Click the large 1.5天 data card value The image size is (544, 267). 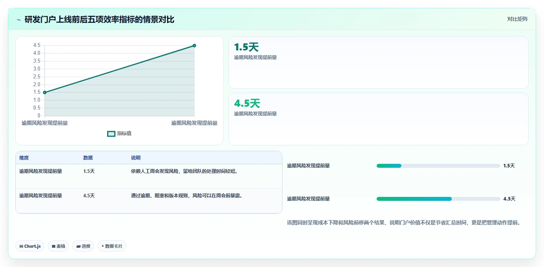point(246,47)
